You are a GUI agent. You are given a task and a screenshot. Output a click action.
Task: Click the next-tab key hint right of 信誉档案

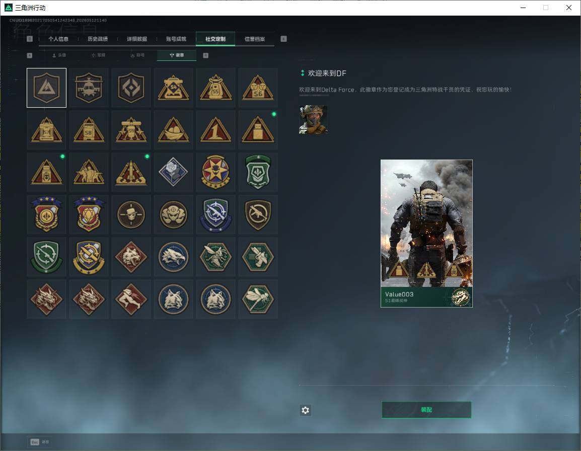coord(283,39)
